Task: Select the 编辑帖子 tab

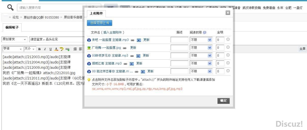Action: point(12,27)
